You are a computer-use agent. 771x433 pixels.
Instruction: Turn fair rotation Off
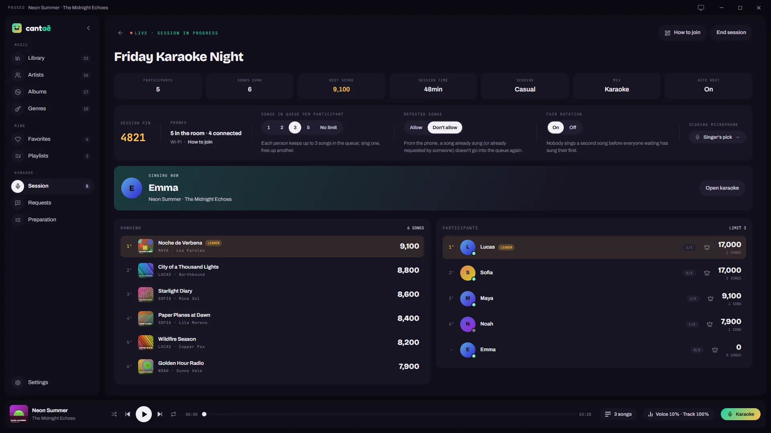click(573, 127)
